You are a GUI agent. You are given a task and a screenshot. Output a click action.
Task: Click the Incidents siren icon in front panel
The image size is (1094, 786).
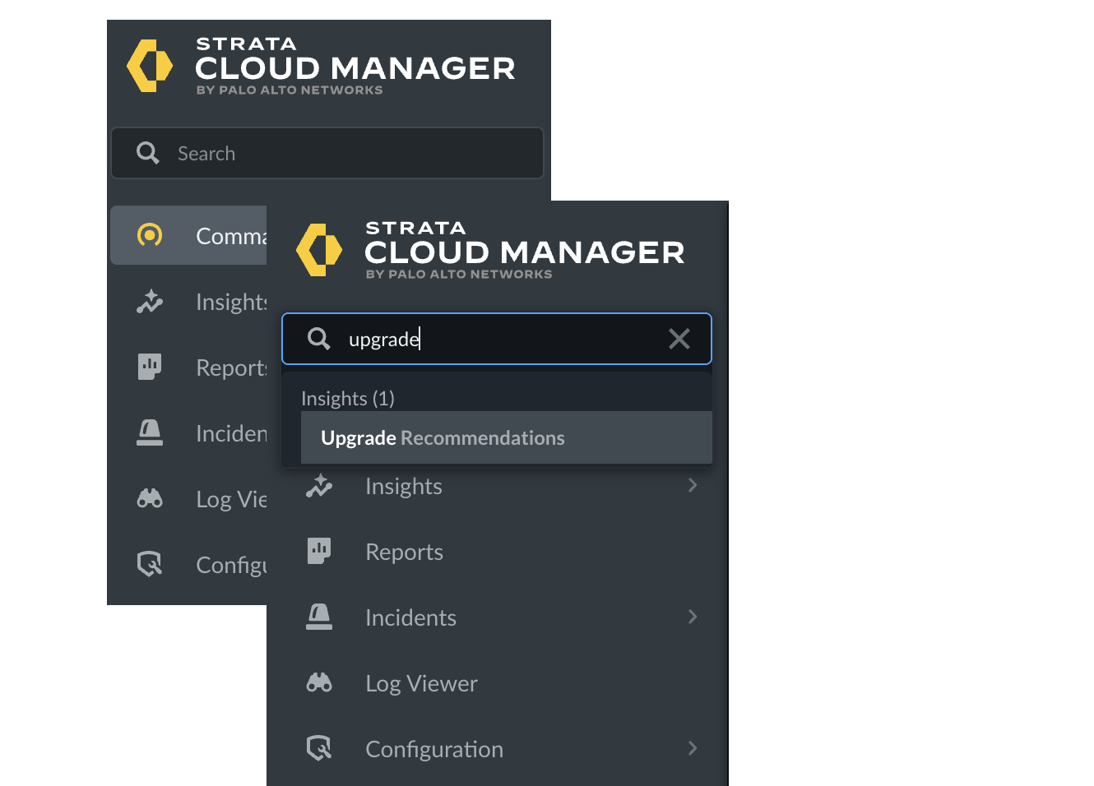click(319, 617)
